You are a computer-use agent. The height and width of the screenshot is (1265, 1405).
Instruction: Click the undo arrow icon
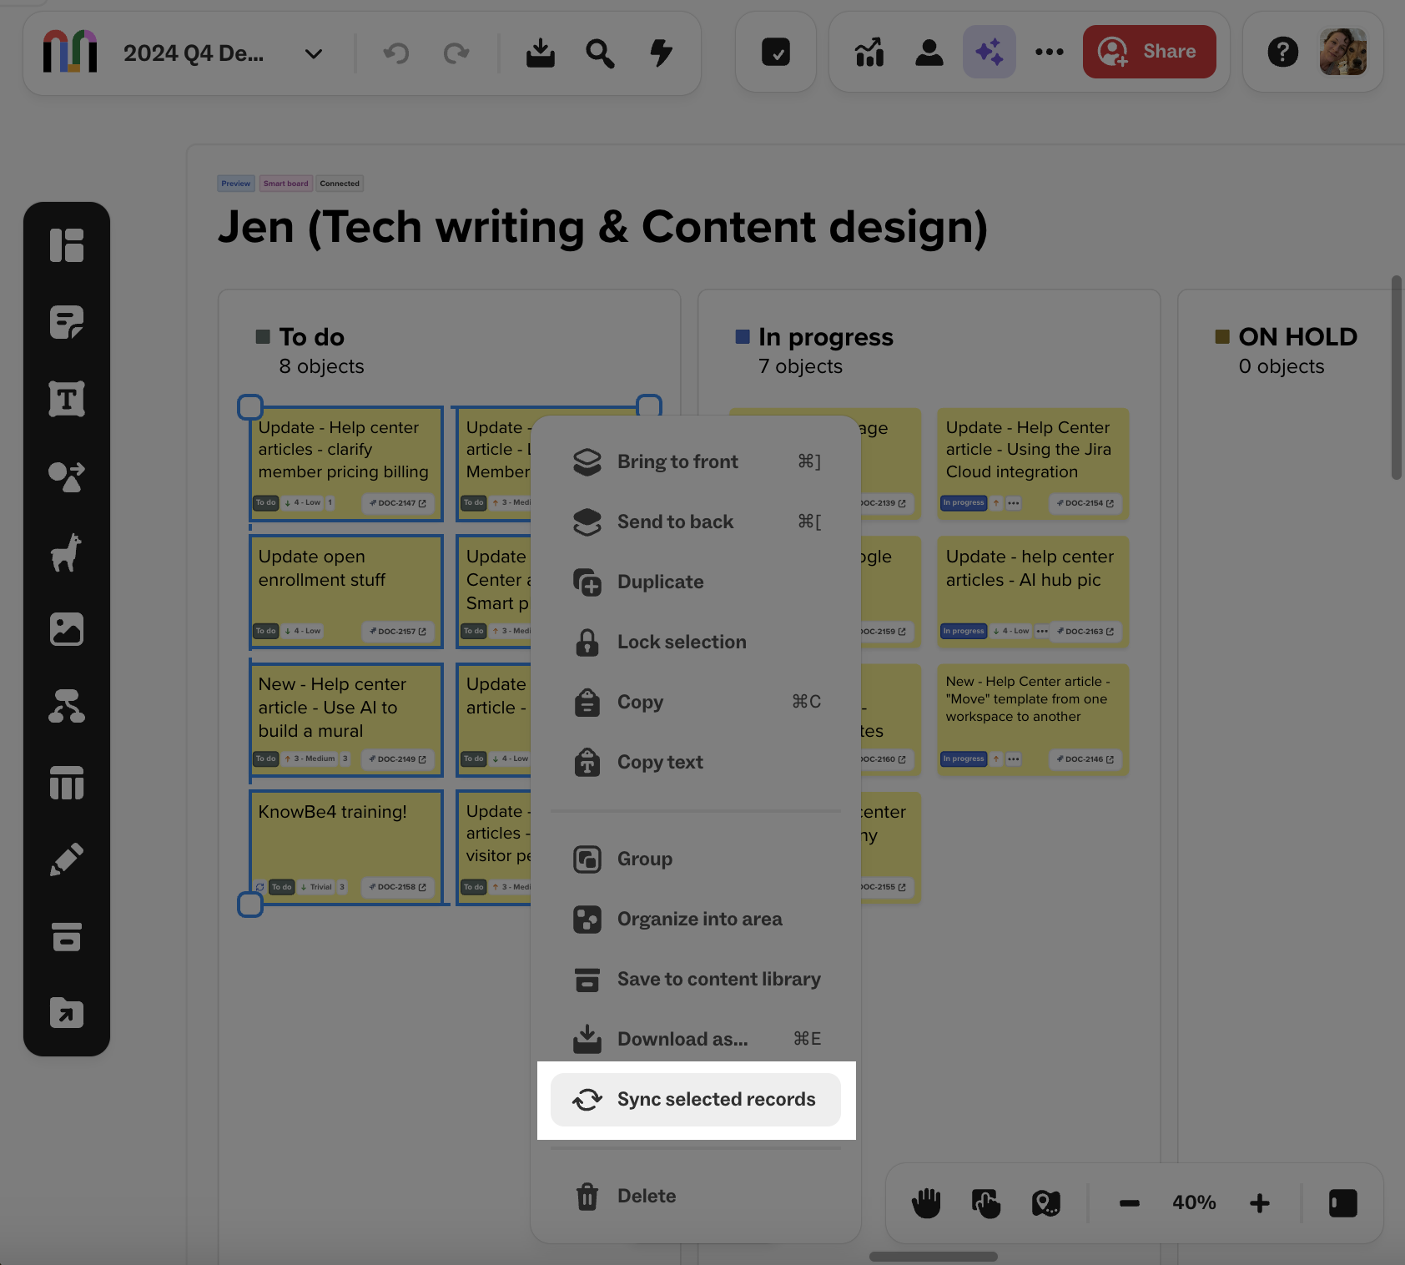(396, 54)
